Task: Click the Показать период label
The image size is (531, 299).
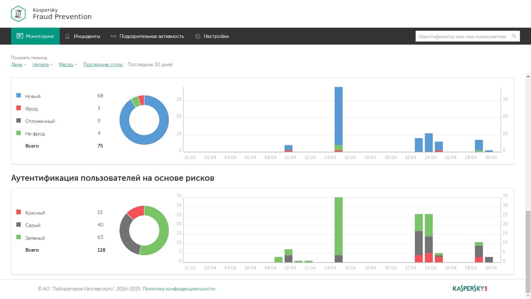Action: click(29, 58)
